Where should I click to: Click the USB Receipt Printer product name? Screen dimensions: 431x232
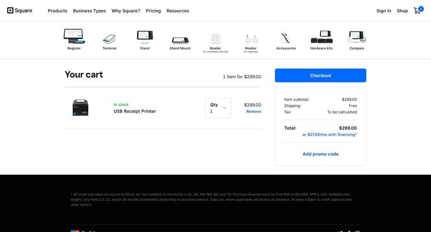(x=135, y=111)
